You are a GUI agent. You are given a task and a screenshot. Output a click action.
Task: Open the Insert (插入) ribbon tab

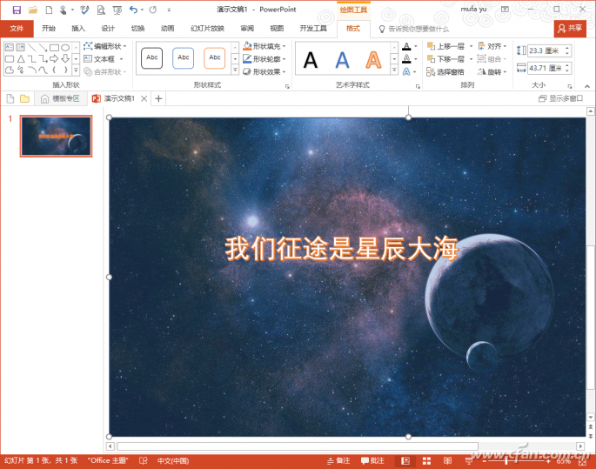[x=78, y=29]
